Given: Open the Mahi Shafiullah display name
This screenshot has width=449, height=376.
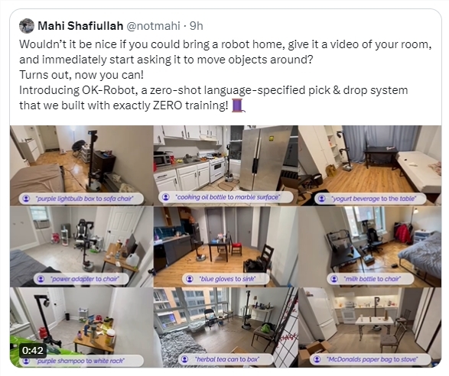Looking at the screenshot, I should [x=80, y=26].
